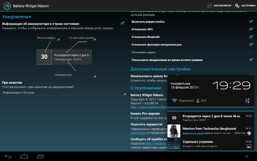Open the link under Сообщить об ошибке
Image resolution: width=257 pixels, height=161 pixels.
156,143
